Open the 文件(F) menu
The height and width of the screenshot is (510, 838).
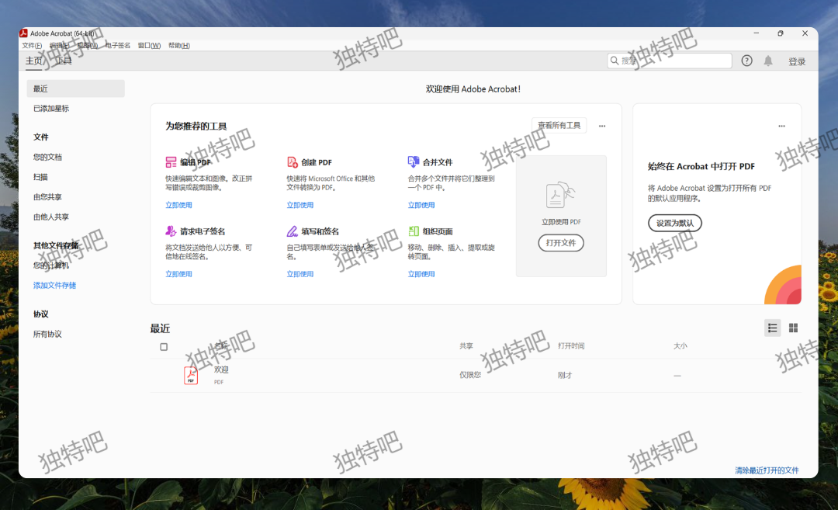pyautogui.click(x=32, y=46)
